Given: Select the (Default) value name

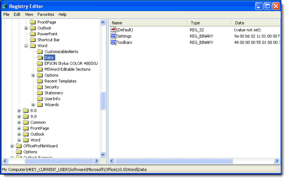Looking at the screenshot, I should [x=125, y=30].
